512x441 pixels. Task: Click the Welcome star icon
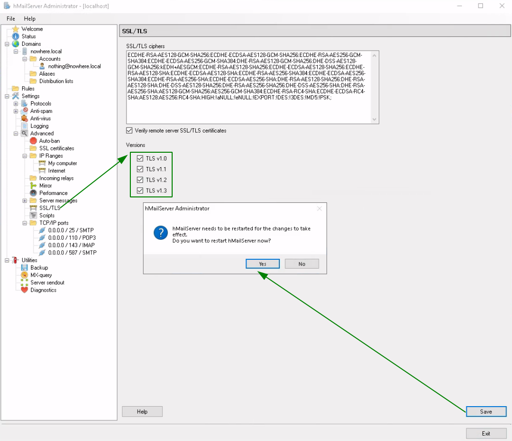click(x=15, y=29)
